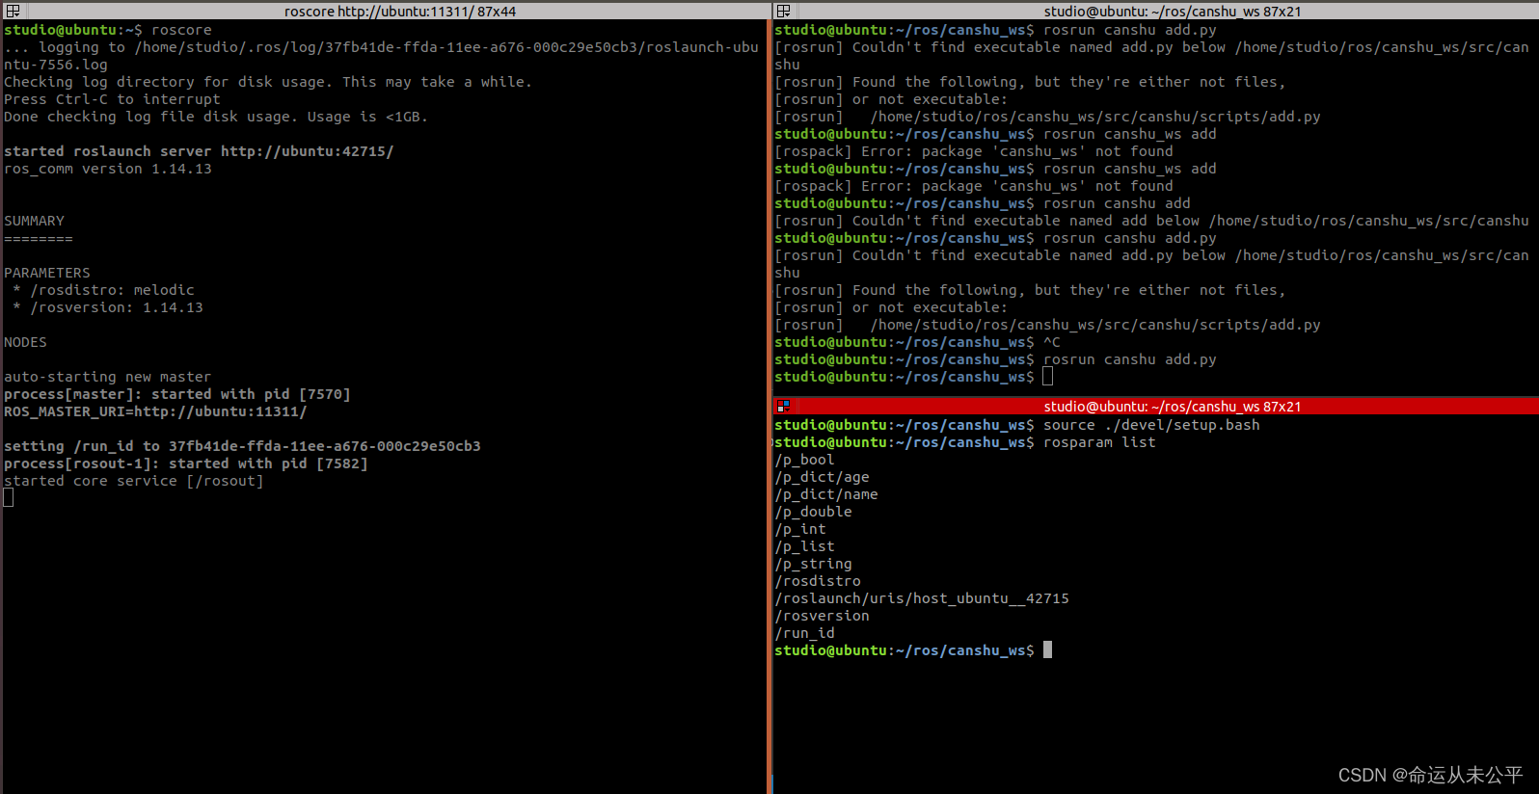Select '* /rosversion: 1.14.13' parameter line

pyautogui.click(x=108, y=307)
